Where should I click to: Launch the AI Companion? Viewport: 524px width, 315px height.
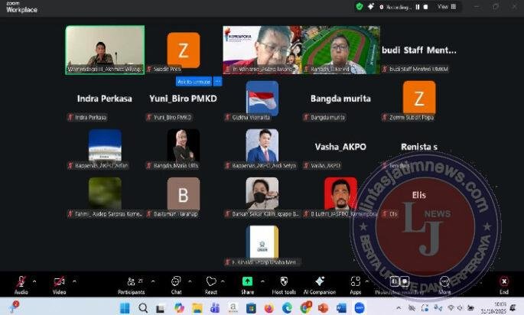pos(320,282)
